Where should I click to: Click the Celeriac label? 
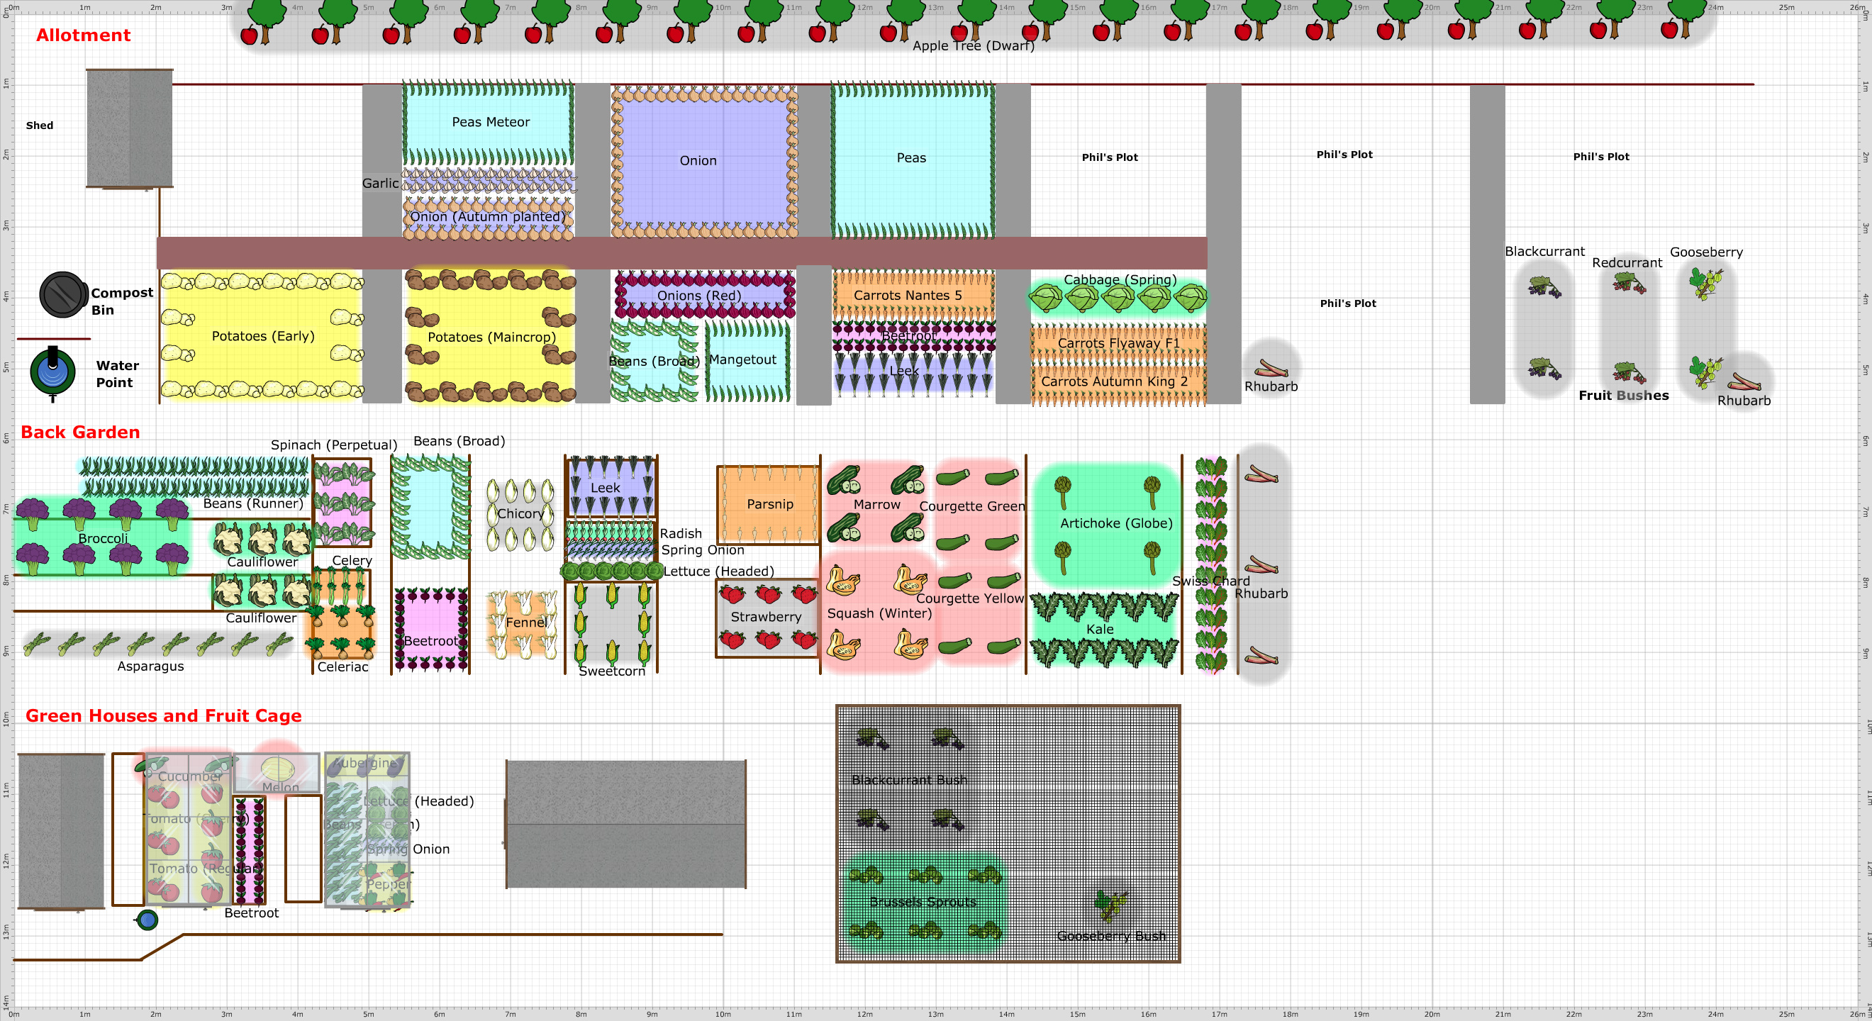coord(342,667)
